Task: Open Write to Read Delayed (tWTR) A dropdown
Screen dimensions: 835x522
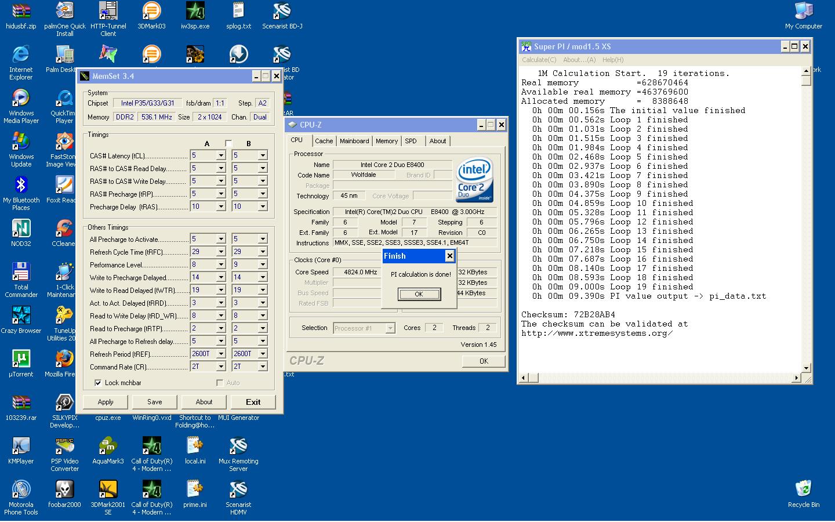Action: (221, 290)
